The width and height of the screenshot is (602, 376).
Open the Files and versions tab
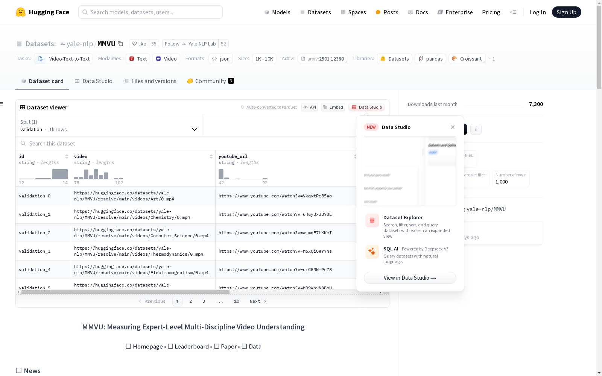(150, 81)
